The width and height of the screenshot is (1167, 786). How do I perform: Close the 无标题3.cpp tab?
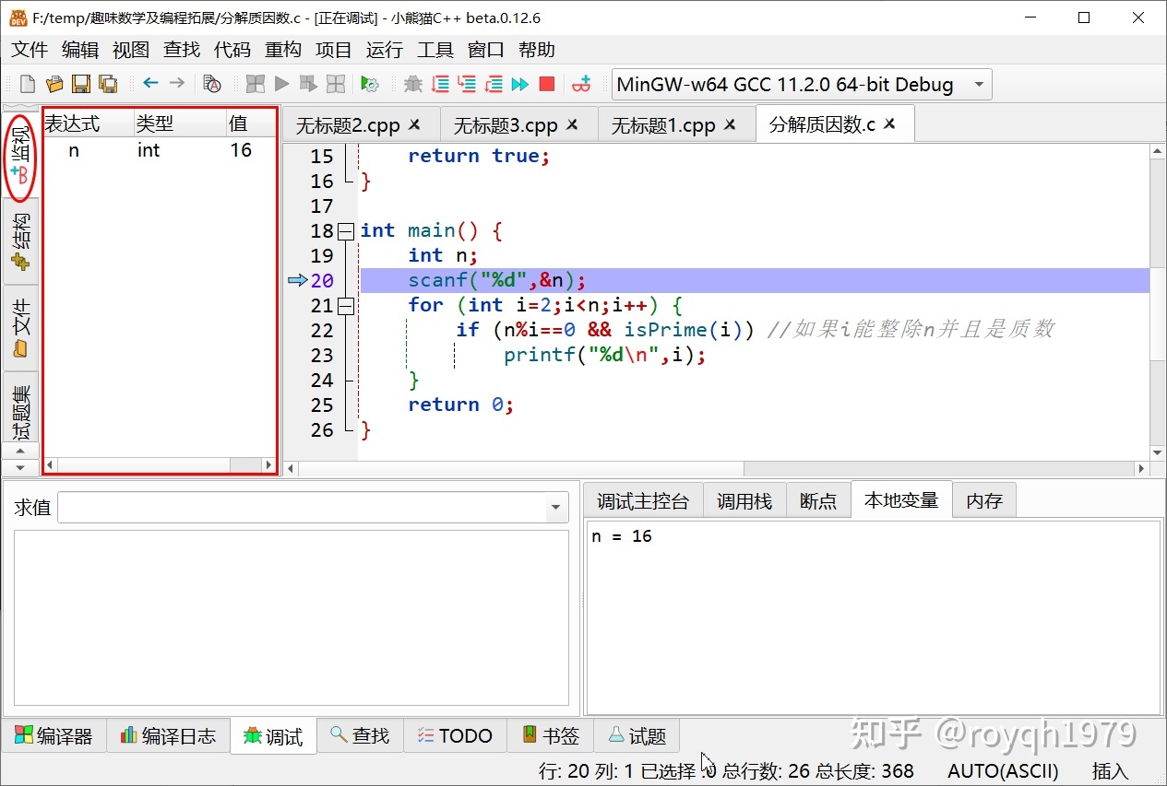pos(572,124)
